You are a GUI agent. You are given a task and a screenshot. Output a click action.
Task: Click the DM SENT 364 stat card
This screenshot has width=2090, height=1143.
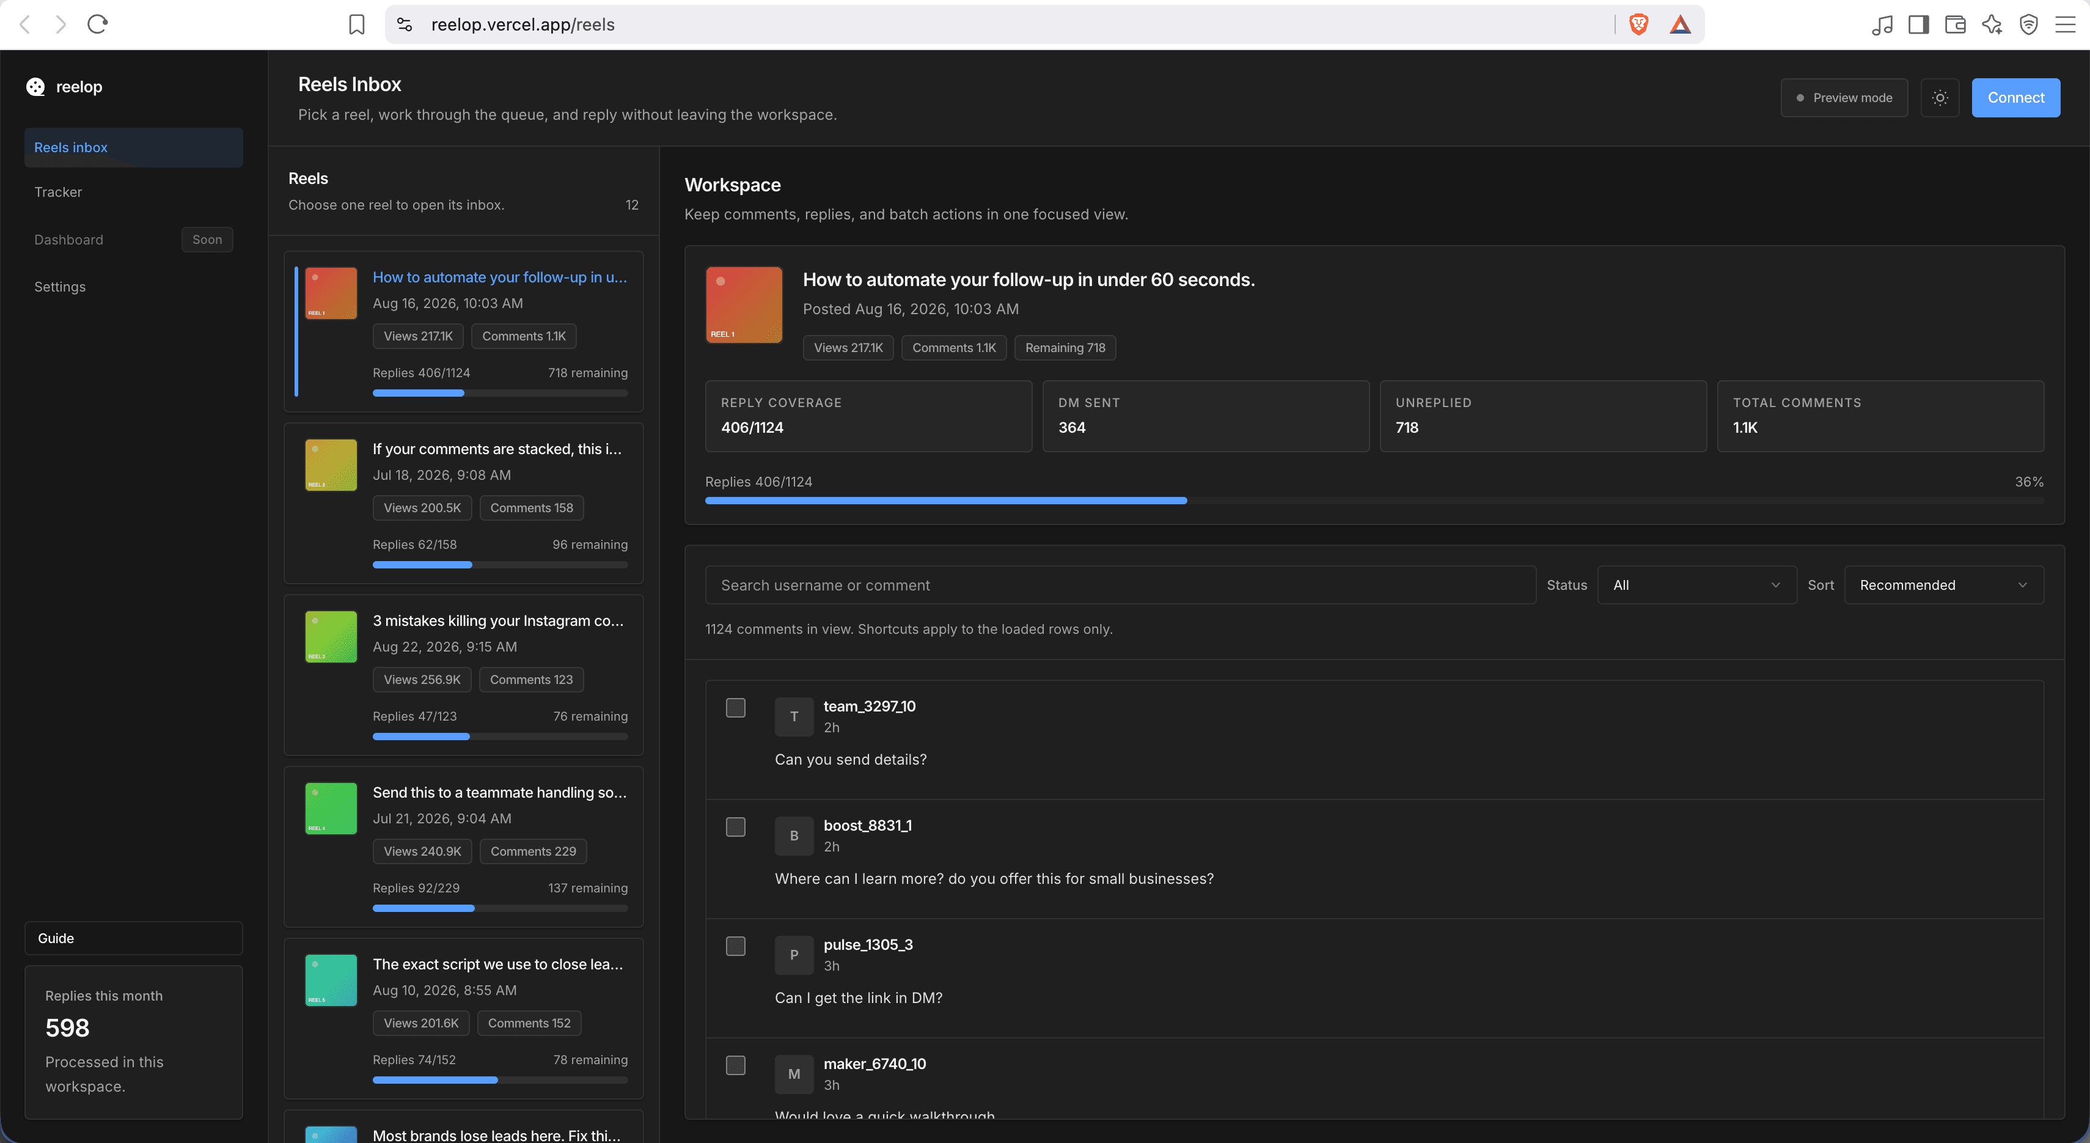1206,416
